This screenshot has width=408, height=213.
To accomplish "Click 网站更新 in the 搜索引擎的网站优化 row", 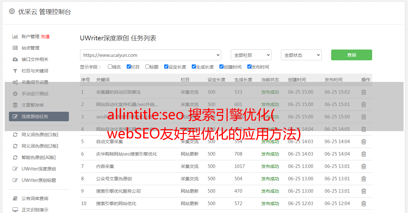I will click(190, 203).
